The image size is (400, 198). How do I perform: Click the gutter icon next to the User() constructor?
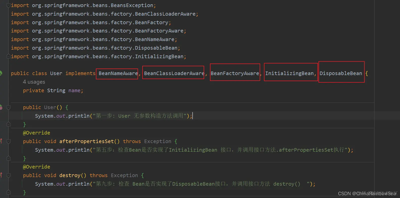1,107
